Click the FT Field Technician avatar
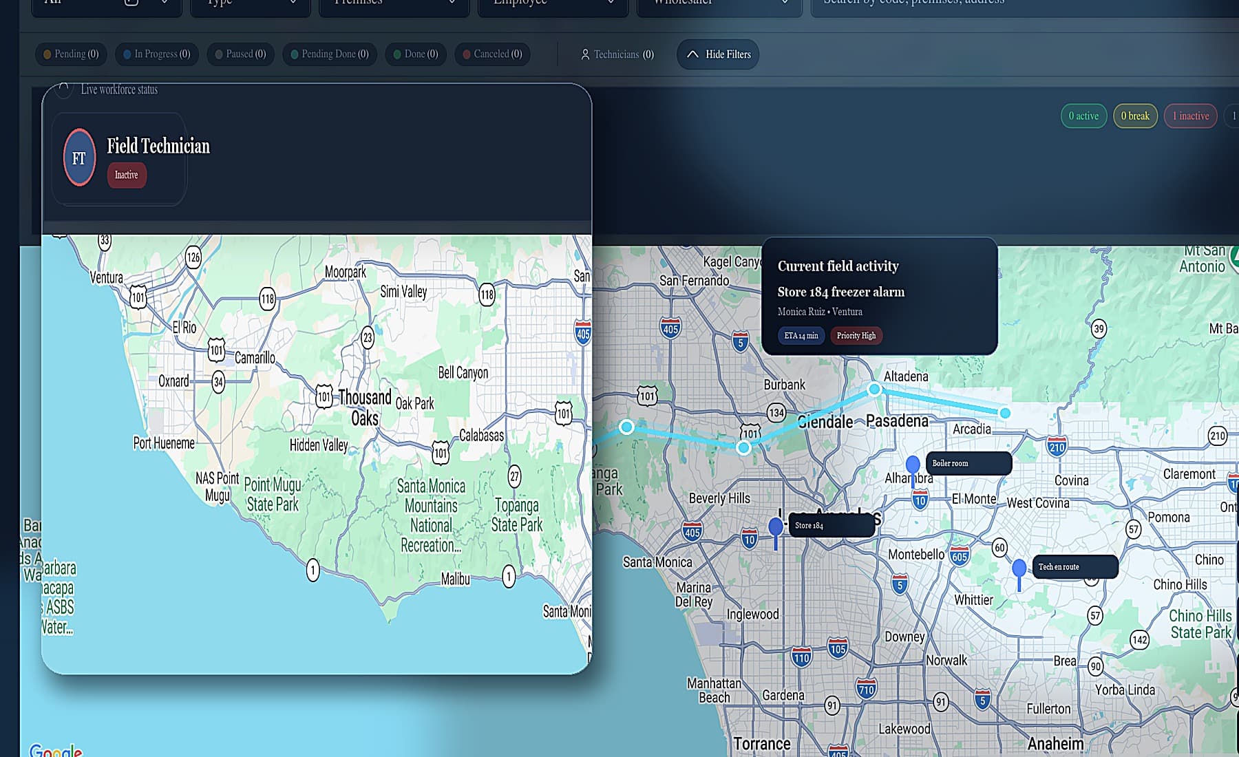This screenshot has height=757, width=1239. coord(78,157)
